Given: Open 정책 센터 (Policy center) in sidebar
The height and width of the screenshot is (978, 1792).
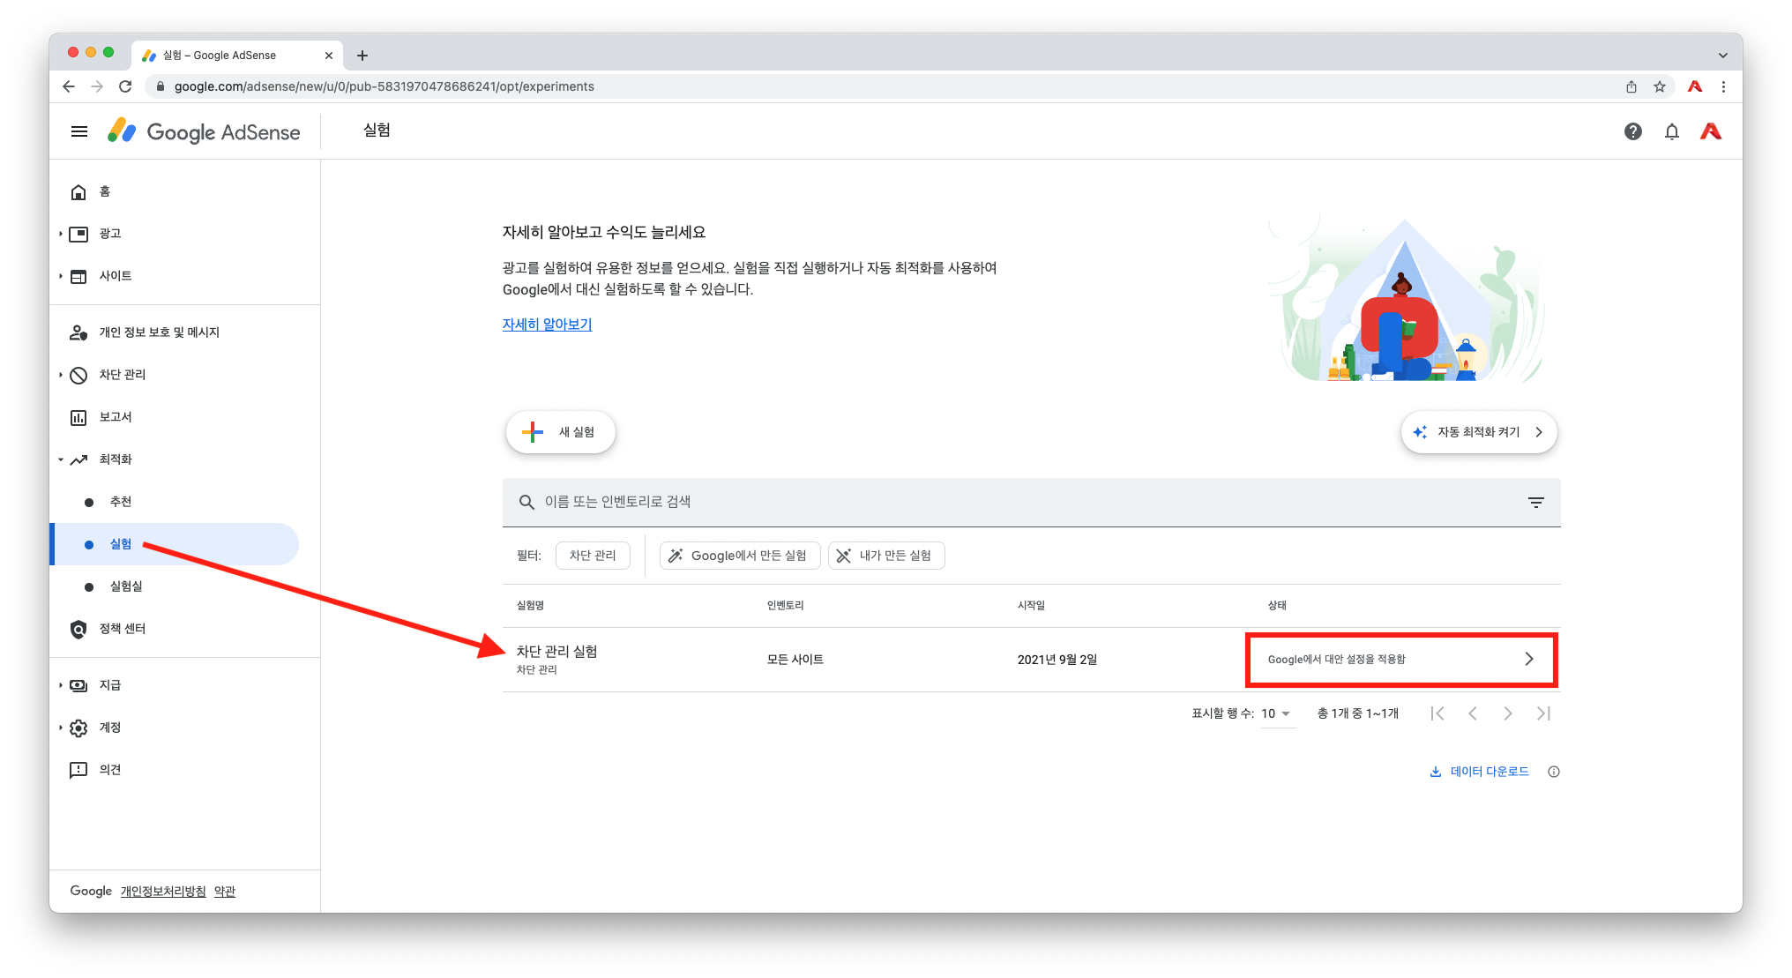Looking at the screenshot, I should point(122,629).
